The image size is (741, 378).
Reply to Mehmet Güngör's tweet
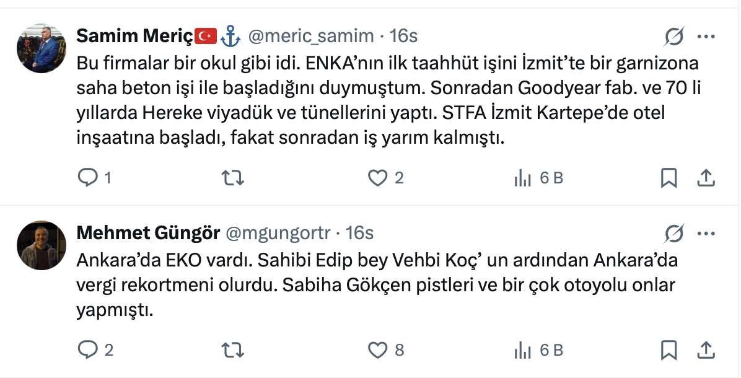click(88, 350)
